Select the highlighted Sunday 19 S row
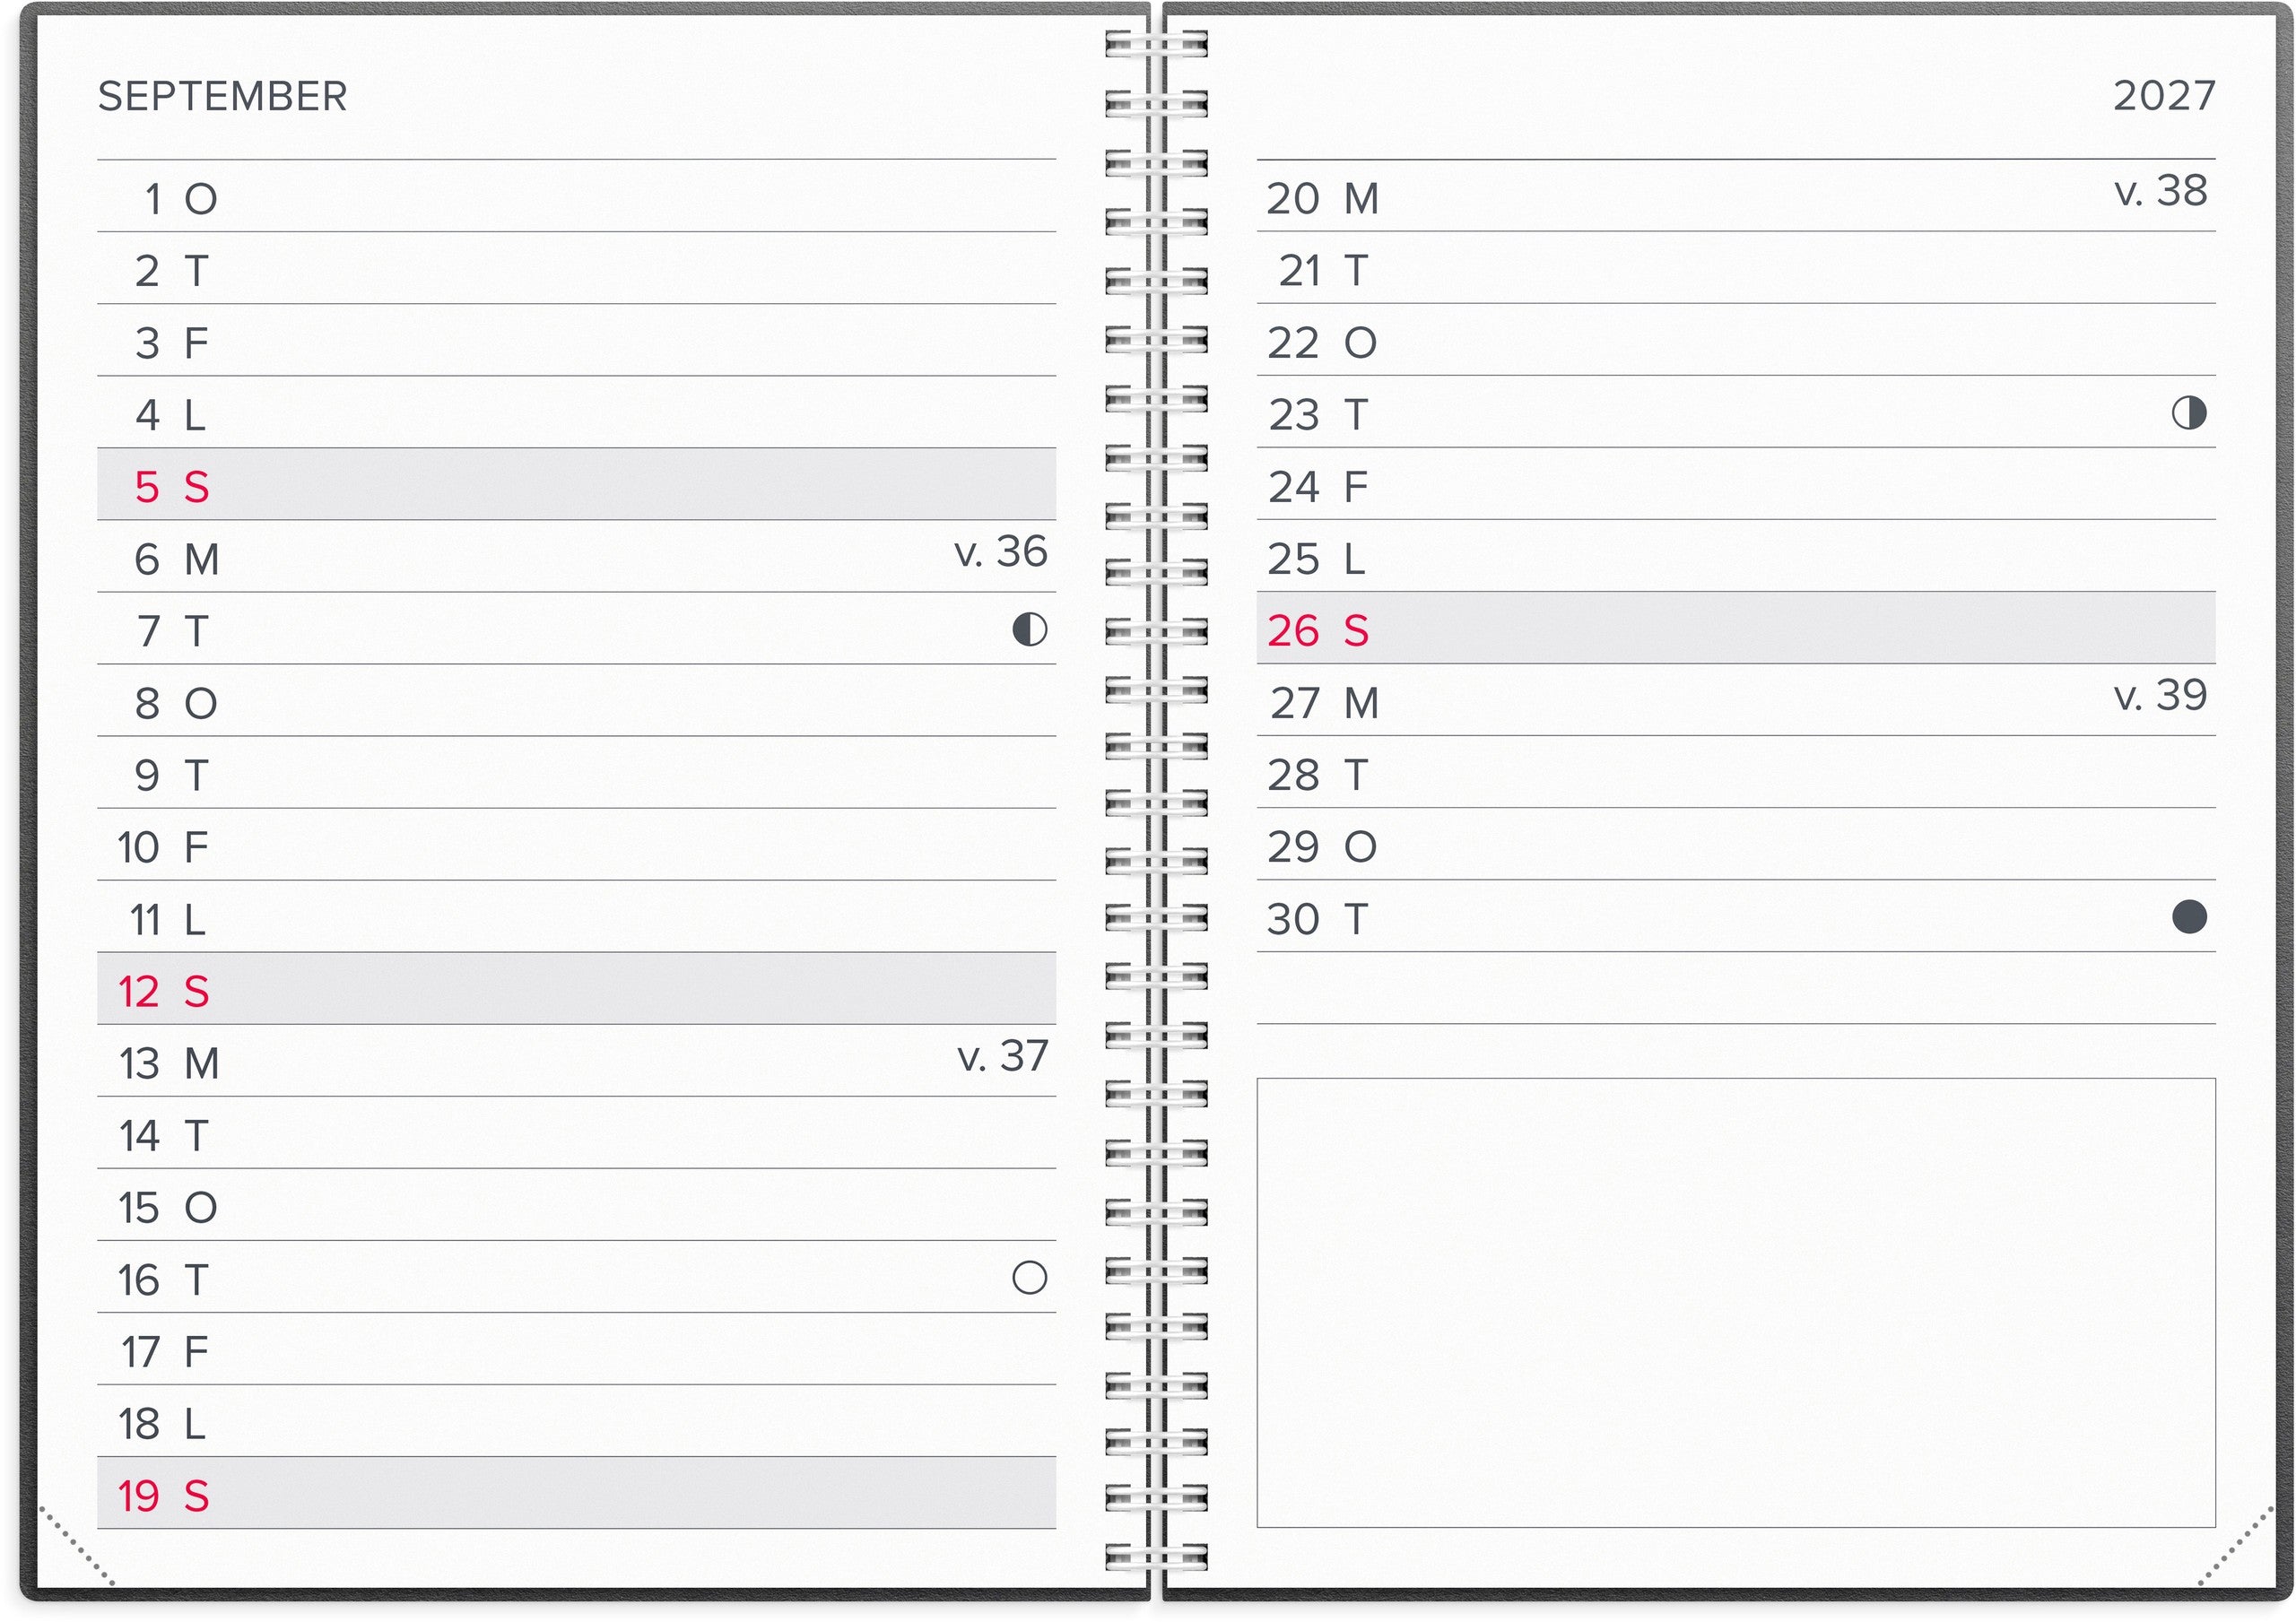This screenshot has height=1622, width=2296. [x=576, y=1492]
